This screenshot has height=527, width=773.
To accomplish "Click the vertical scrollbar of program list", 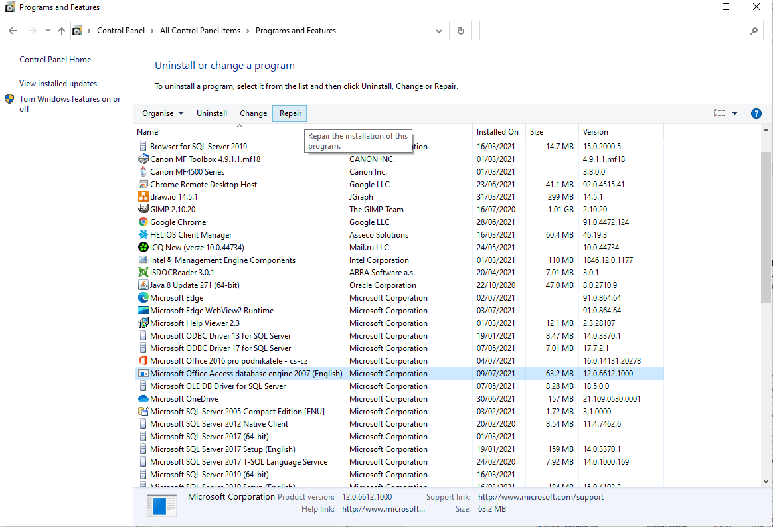I will click(766, 226).
